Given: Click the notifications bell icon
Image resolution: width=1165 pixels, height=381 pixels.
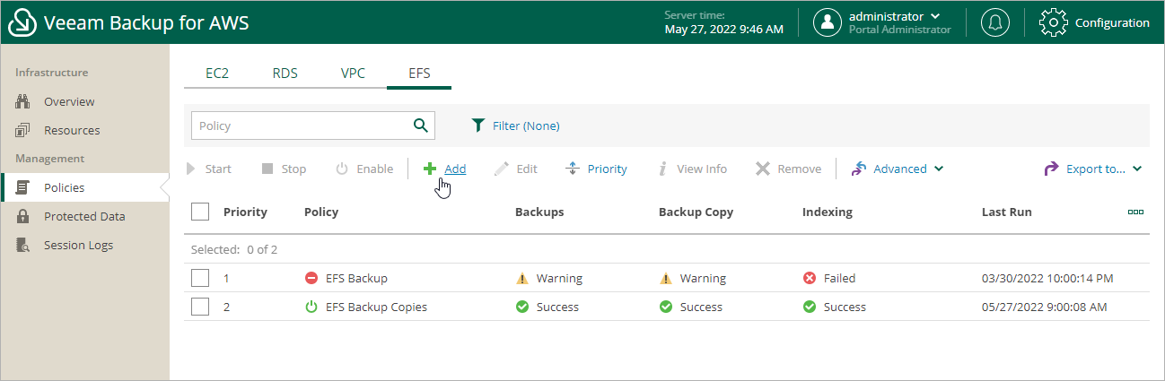Looking at the screenshot, I should pos(994,22).
